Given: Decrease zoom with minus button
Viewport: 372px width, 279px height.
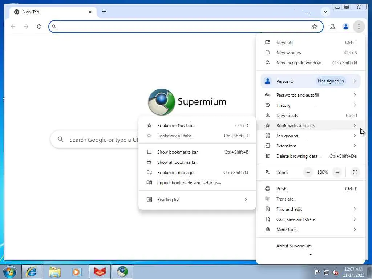Looking at the screenshot, I should [x=308, y=173].
